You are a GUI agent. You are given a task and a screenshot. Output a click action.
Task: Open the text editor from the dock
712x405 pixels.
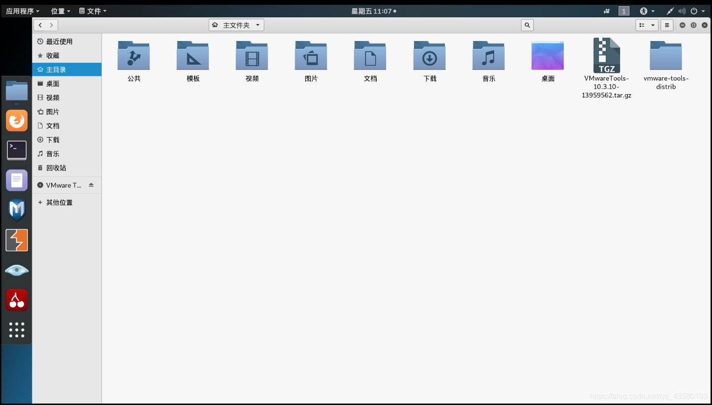(x=17, y=181)
